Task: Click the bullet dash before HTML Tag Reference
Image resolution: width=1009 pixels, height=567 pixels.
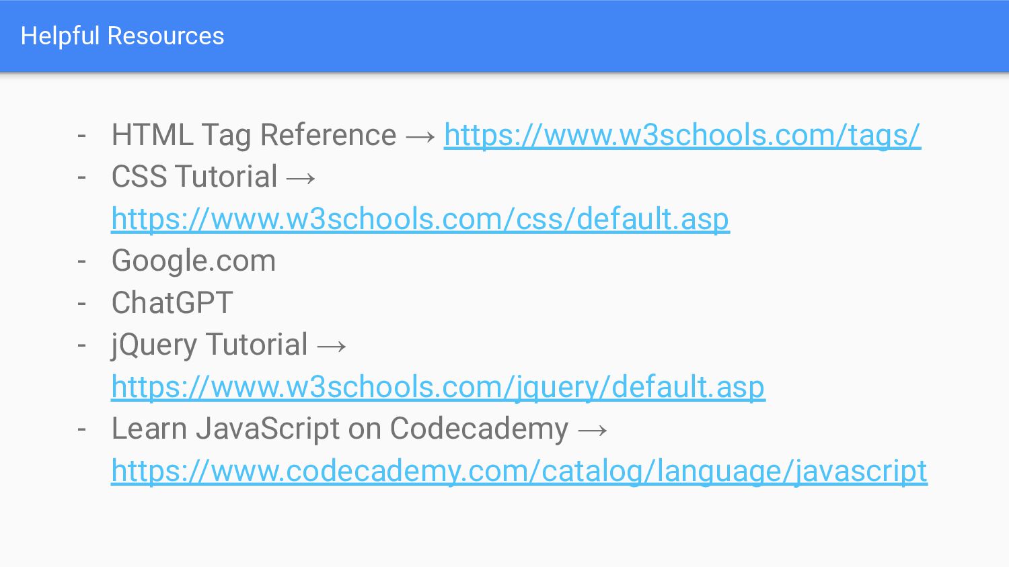Action: pyautogui.click(x=82, y=136)
